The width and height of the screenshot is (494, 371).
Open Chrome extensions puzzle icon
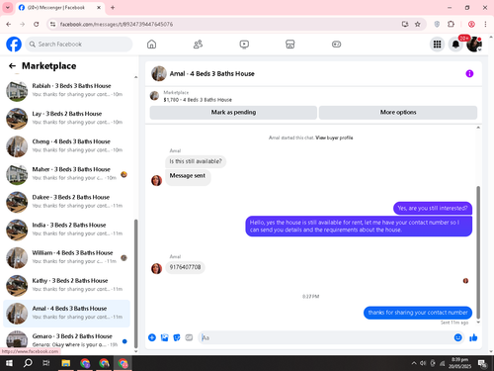tap(451, 24)
